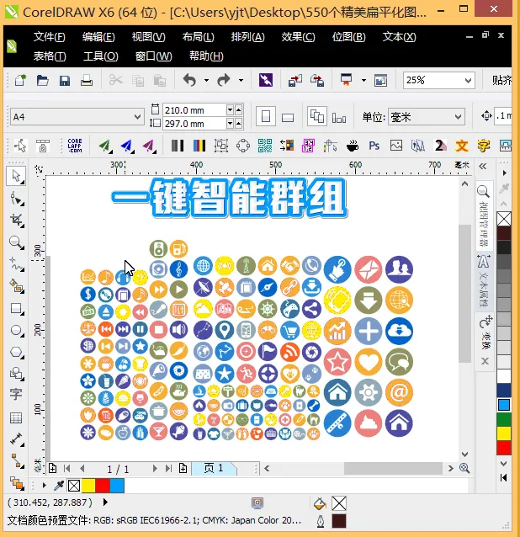Pick yellow in bottom document palette
Screen dimensions: 520x537
(88, 486)
